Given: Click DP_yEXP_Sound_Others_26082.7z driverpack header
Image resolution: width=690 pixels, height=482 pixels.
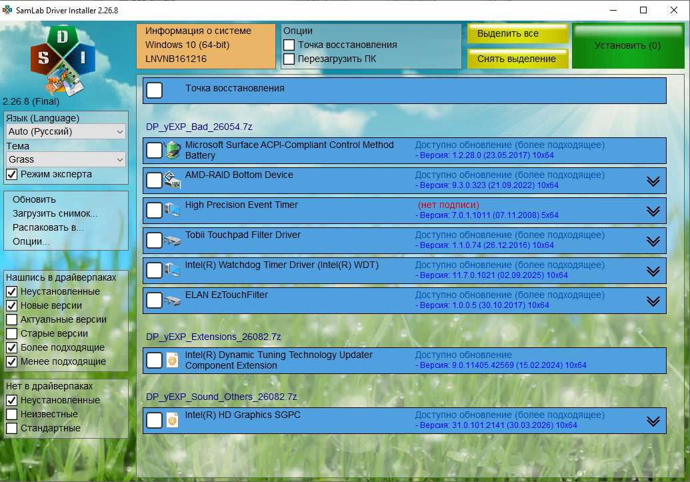Looking at the screenshot, I should point(221,397).
